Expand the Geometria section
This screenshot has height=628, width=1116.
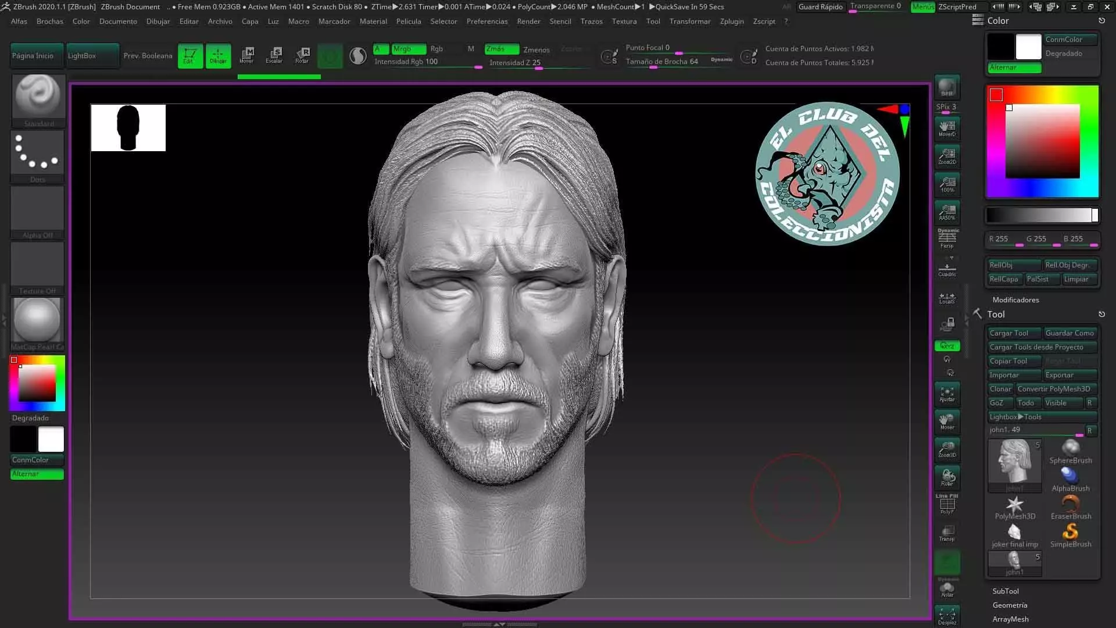click(x=1010, y=605)
